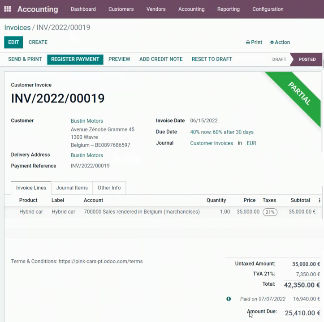Open the column options kebab icon

pyautogui.click(x=320, y=200)
